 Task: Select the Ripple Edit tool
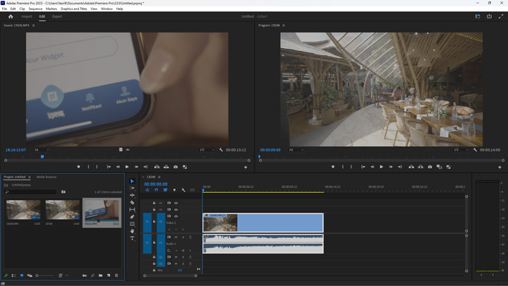click(132, 195)
